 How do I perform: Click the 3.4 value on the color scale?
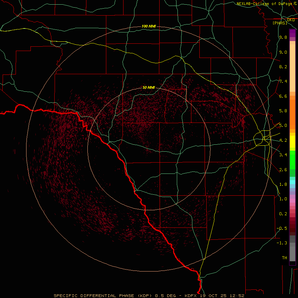(283, 155)
